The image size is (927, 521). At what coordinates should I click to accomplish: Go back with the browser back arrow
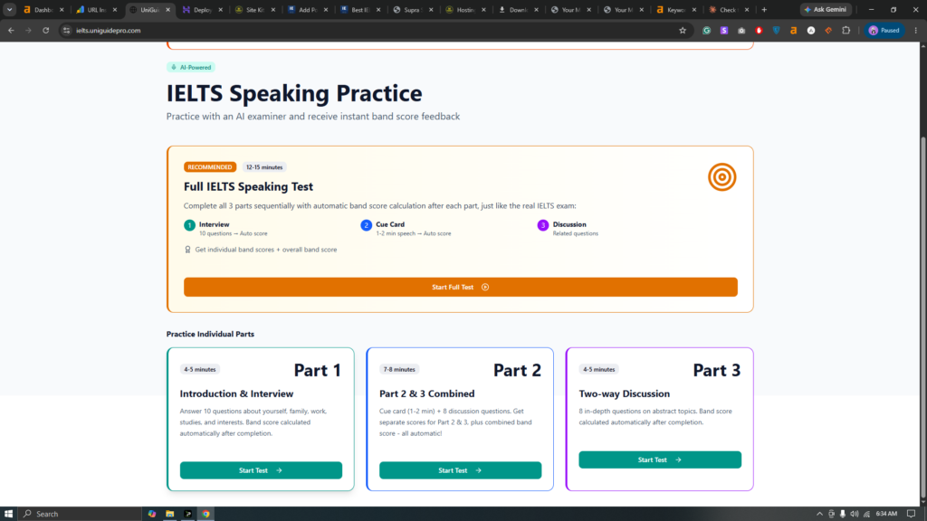[x=11, y=30]
